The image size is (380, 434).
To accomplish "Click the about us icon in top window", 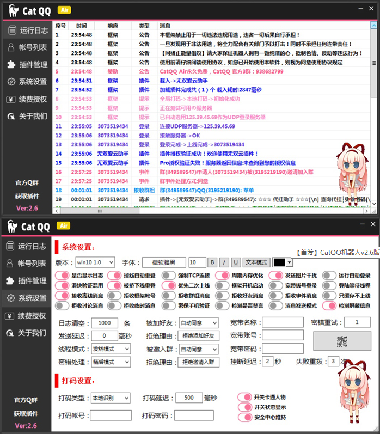I will [11, 116].
